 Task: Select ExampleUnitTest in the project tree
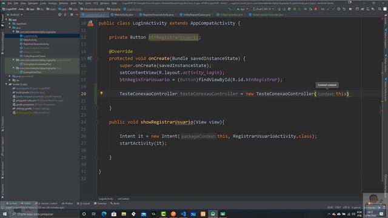32,72
